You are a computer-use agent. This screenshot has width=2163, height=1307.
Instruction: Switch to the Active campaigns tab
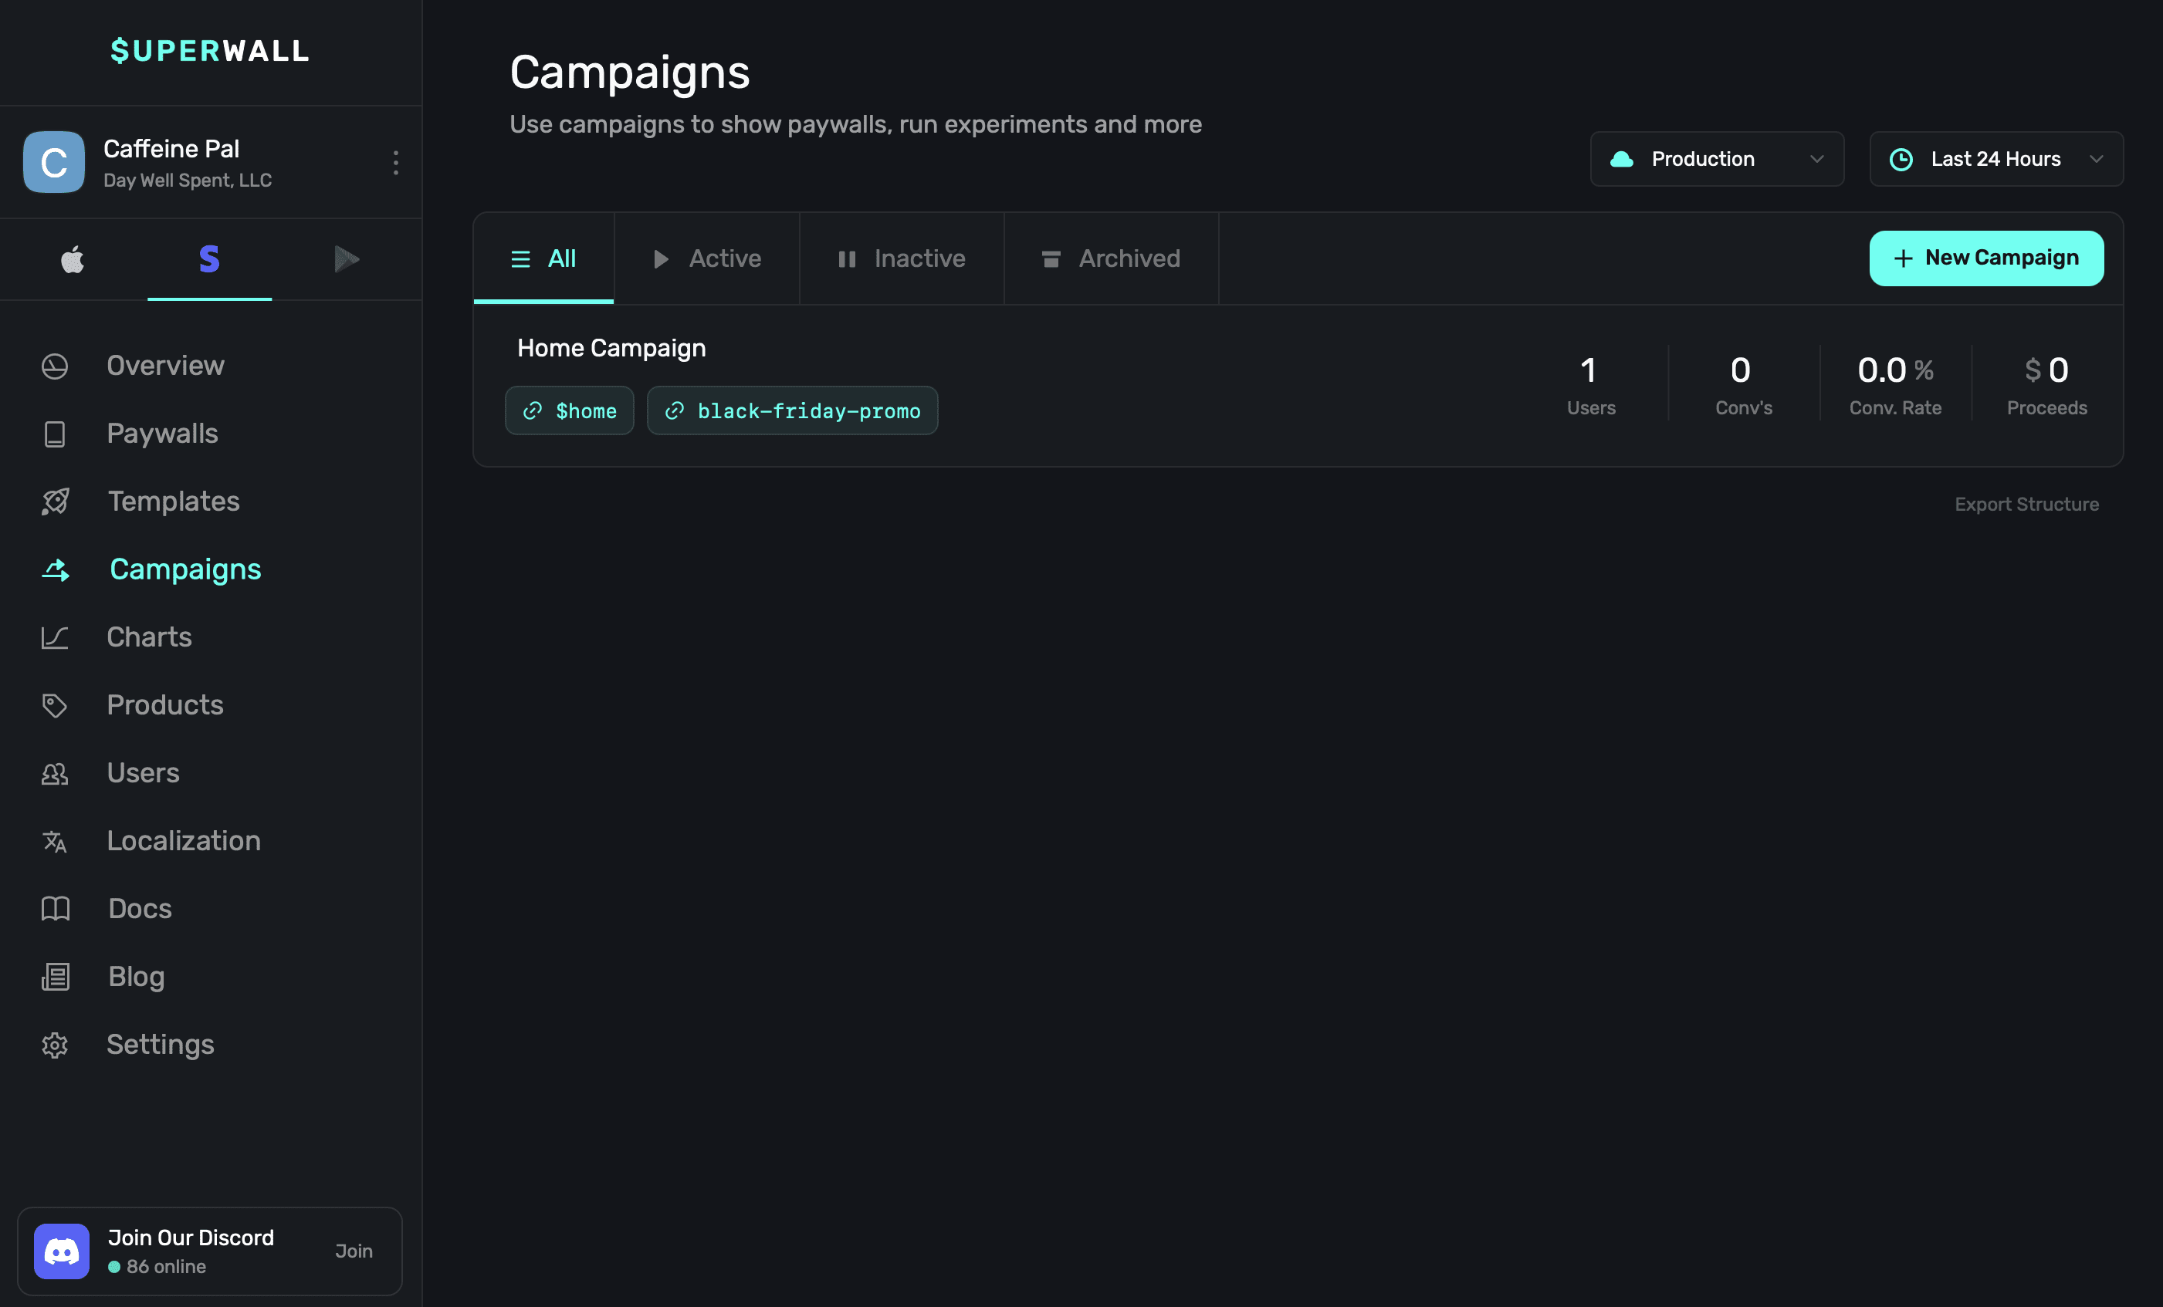click(706, 258)
